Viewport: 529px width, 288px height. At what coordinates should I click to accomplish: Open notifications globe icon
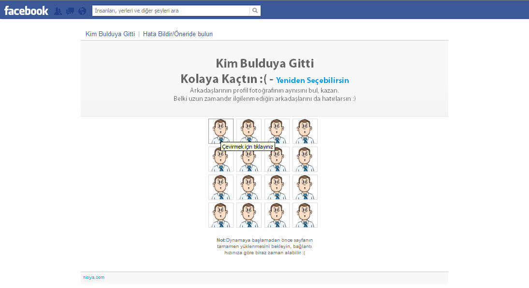pyautogui.click(x=82, y=11)
